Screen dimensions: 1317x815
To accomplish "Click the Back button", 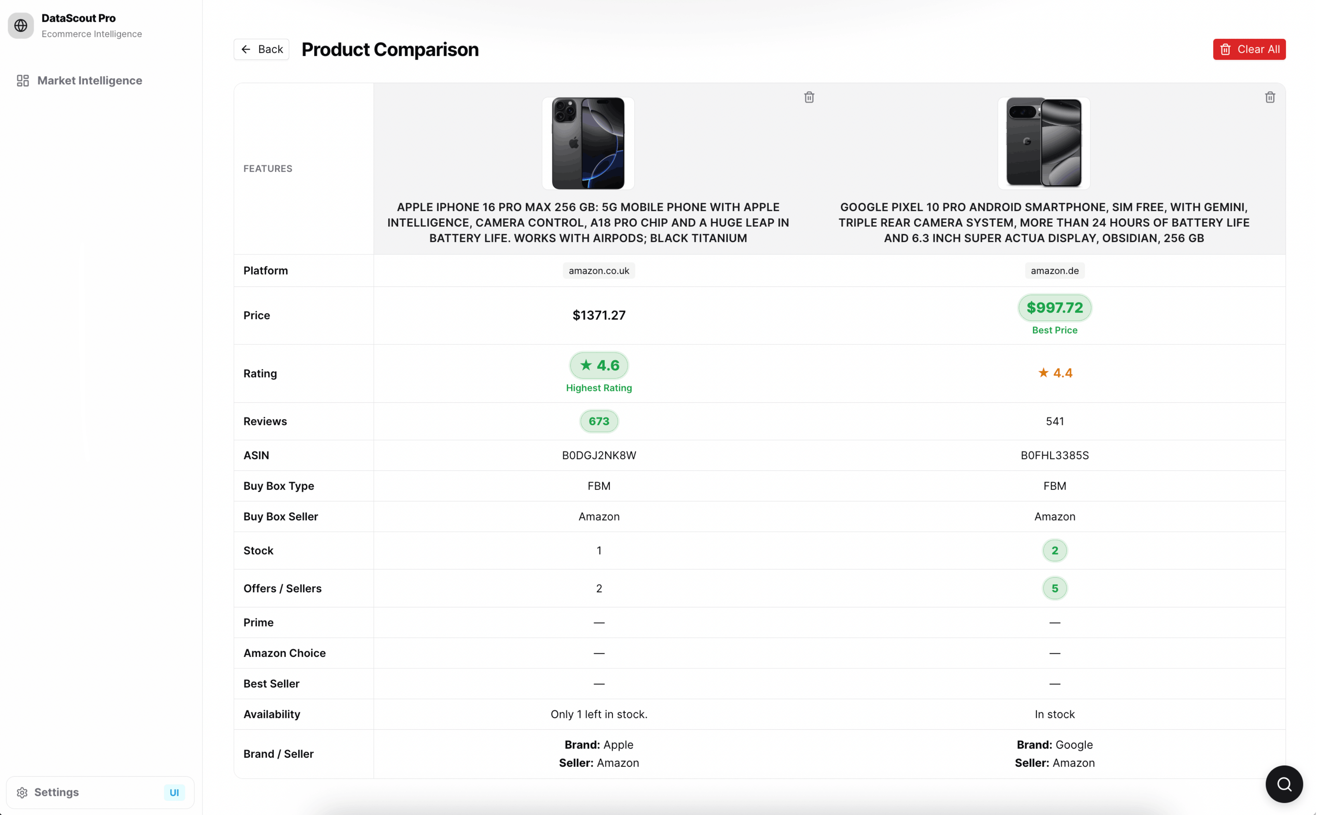I will 261,49.
